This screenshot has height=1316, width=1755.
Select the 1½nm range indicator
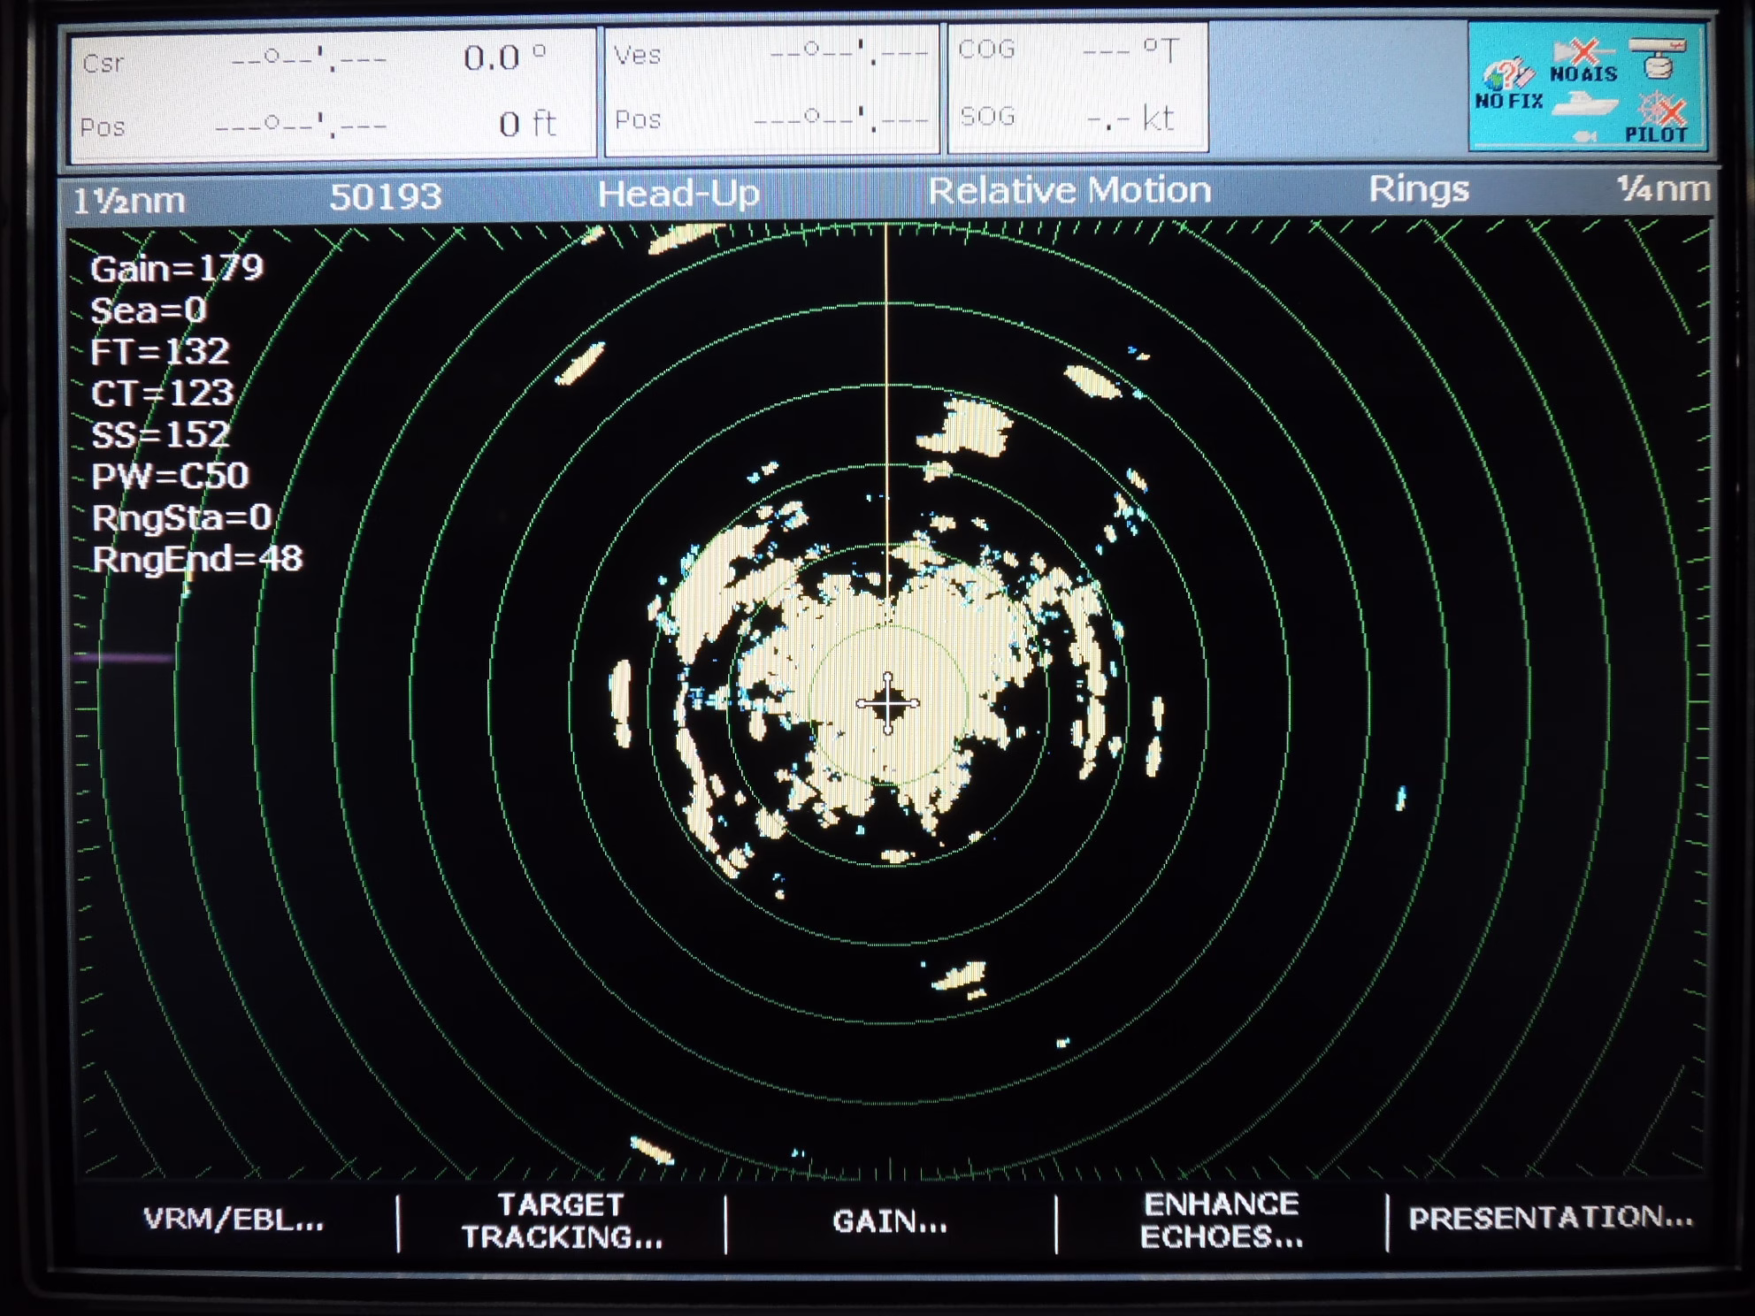tap(129, 201)
